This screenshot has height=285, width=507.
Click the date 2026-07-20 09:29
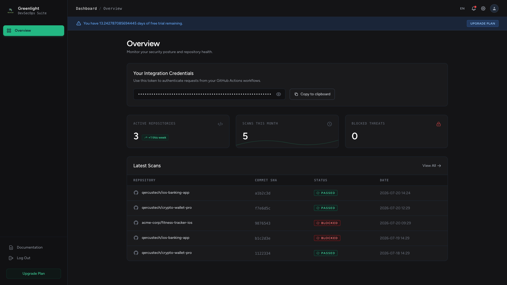coord(395,223)
